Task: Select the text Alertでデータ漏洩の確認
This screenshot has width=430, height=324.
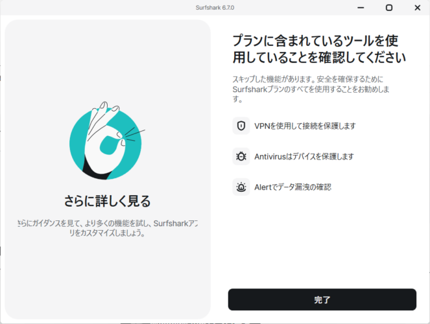Action: tap(293, 187)
